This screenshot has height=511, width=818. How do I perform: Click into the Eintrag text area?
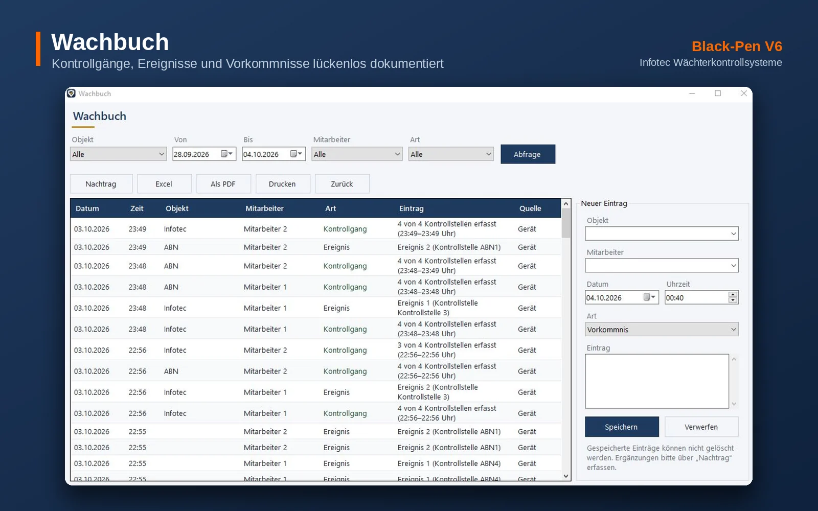[x=657, y=381]
